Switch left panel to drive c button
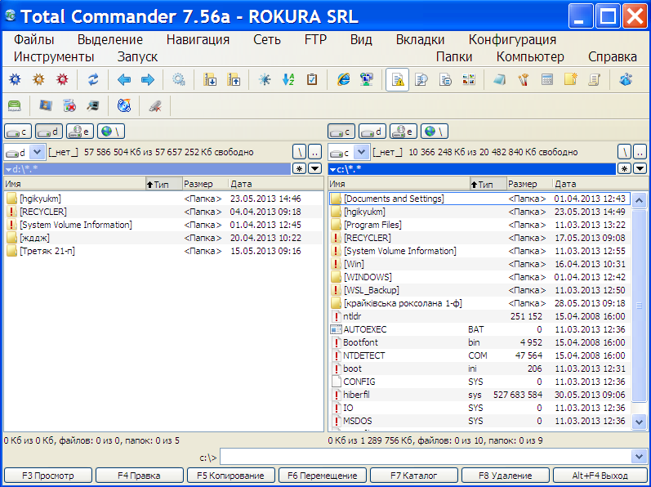 (18, 132)
